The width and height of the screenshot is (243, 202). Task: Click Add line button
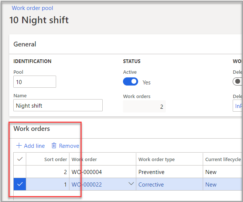(31, 146)
